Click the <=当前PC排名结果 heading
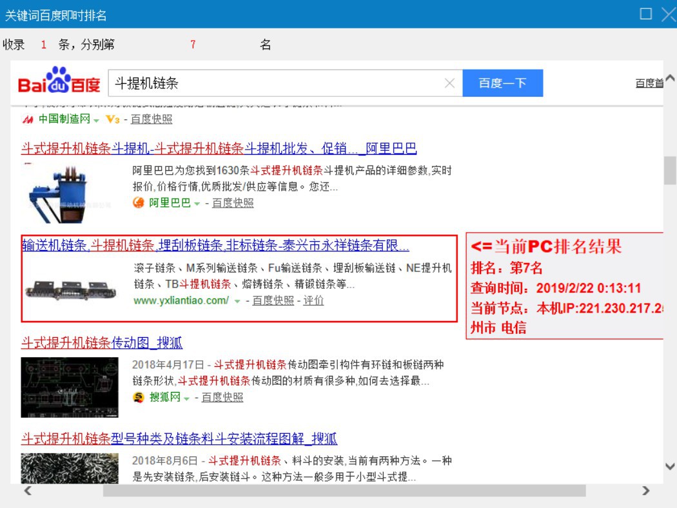Image resolution: width=677 pixels, height=508 pixels. 546,246
